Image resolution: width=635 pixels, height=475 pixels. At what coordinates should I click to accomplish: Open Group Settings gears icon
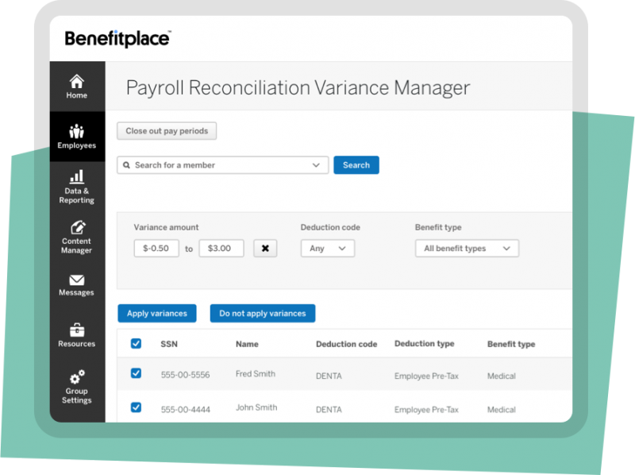[x=76, y=377]
